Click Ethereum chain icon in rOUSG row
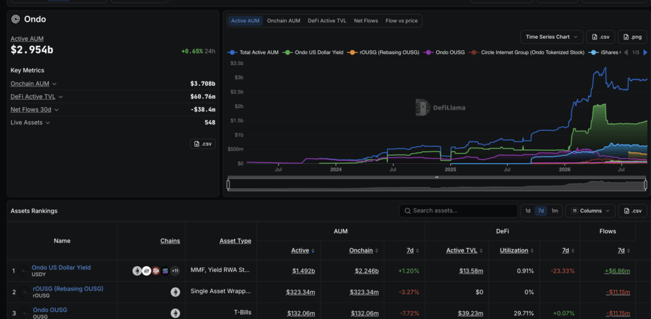The image size is (651, 319). pyautogui.click(x=175, y=292)
